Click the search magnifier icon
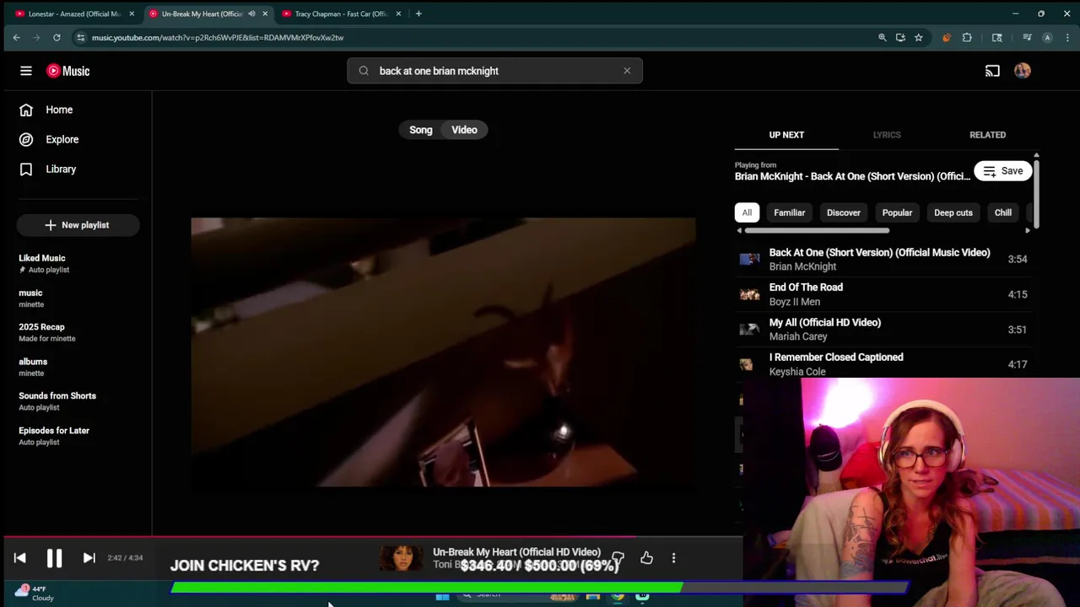This screenshot has width=1080, height=607. point(364,71)
